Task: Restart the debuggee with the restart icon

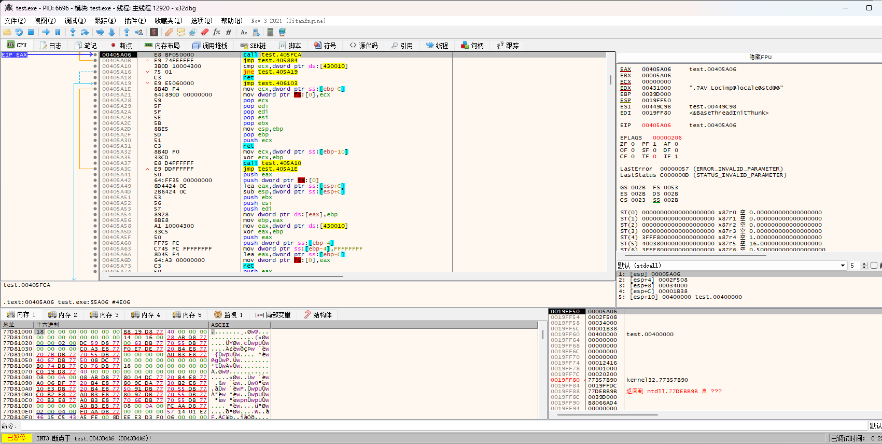Action: tap(19, 32)
